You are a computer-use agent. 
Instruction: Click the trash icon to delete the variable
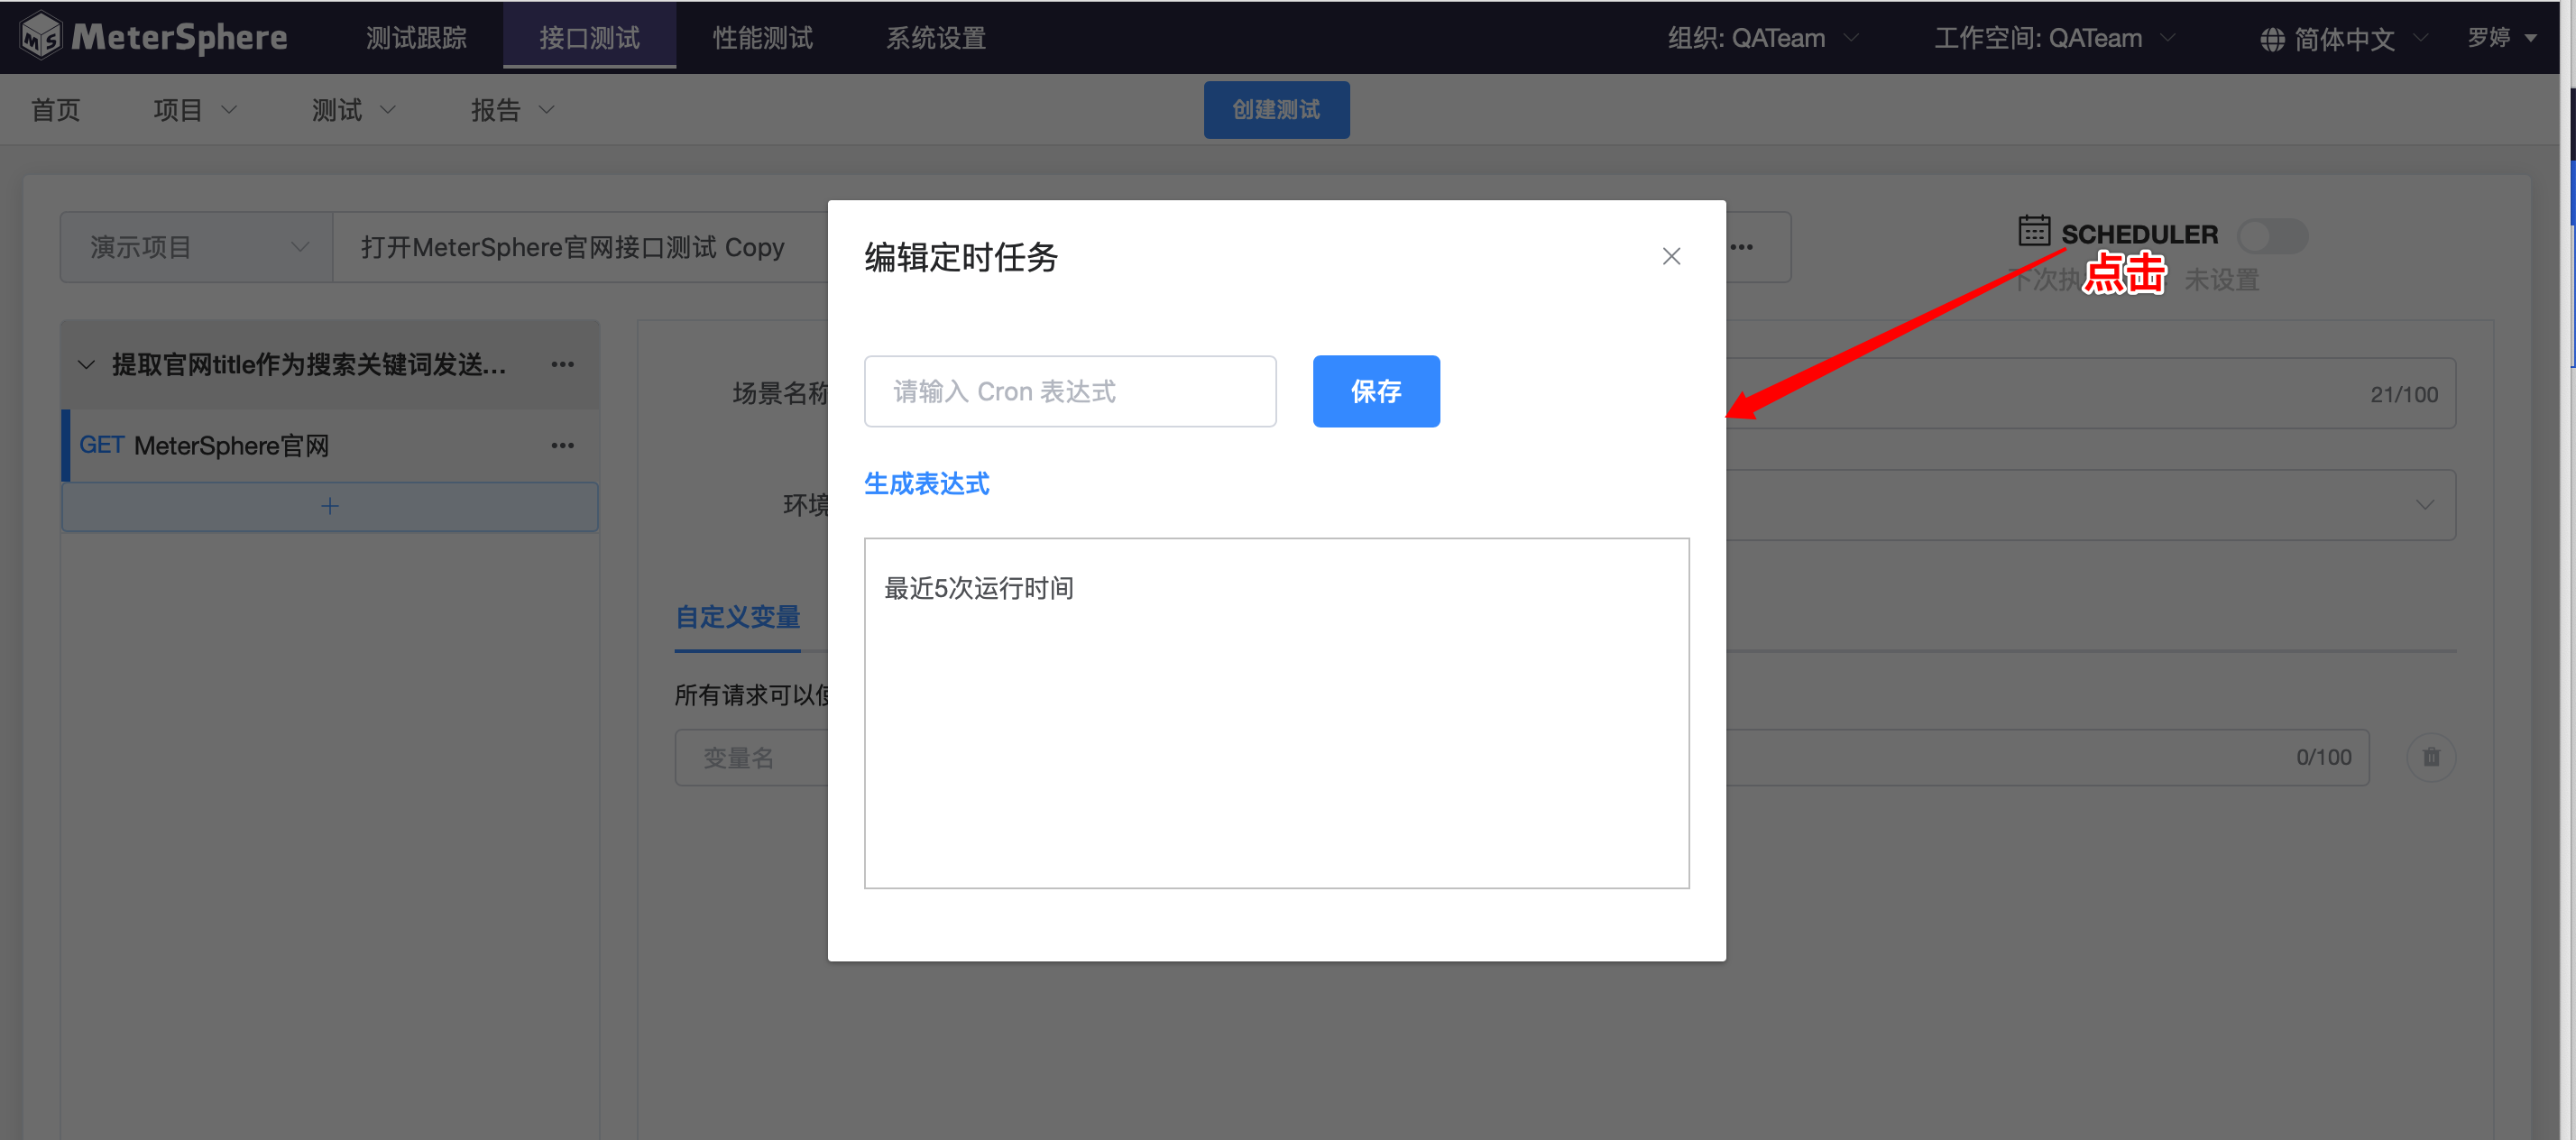click(x=2430, y=758)
